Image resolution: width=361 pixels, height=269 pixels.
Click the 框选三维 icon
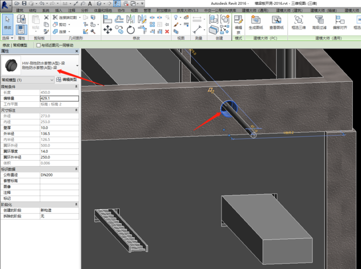[x=298, y=20]
